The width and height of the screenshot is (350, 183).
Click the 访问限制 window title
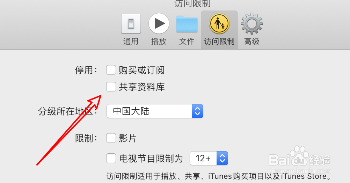coord(192,3)
